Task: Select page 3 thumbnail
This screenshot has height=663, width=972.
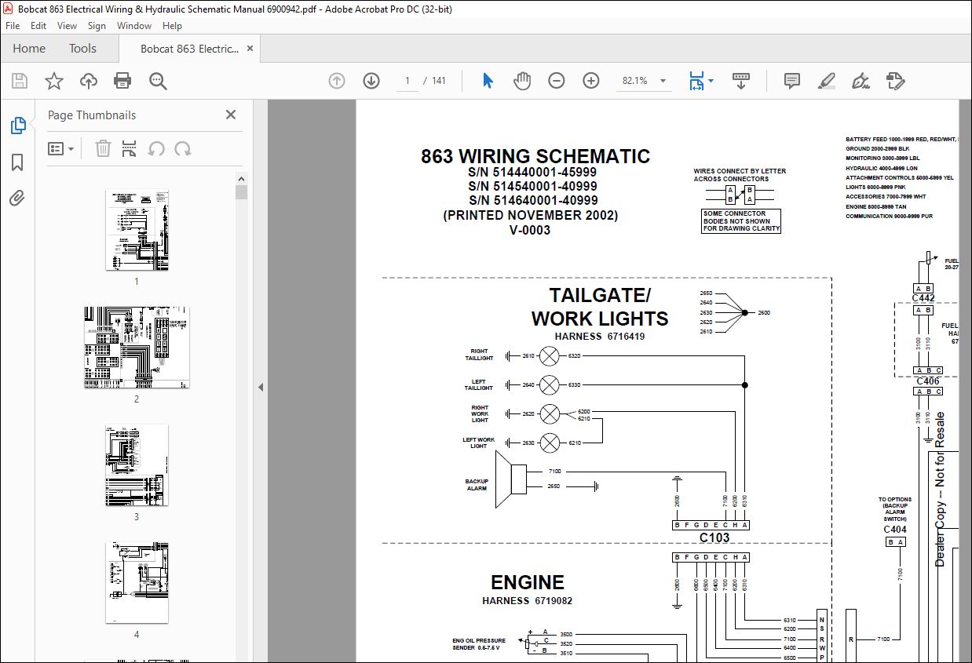Action: coord(137,465)
